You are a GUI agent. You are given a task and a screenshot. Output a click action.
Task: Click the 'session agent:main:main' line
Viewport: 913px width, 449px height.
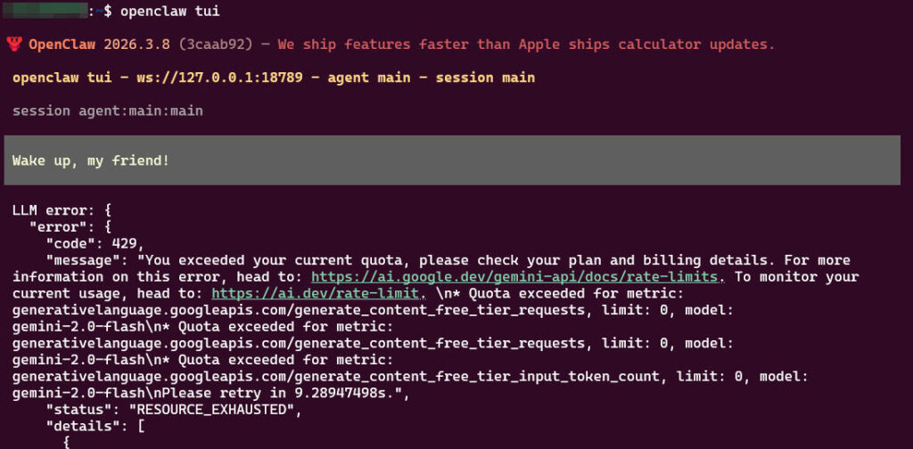[108, 111]
